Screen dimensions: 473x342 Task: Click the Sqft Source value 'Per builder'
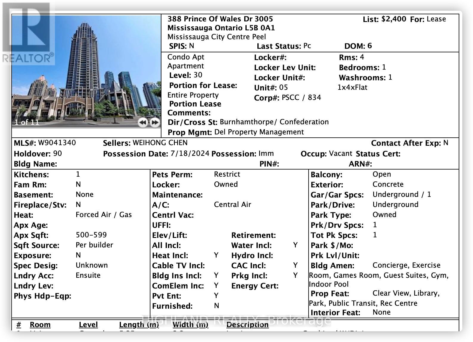(x=94, y=245)
